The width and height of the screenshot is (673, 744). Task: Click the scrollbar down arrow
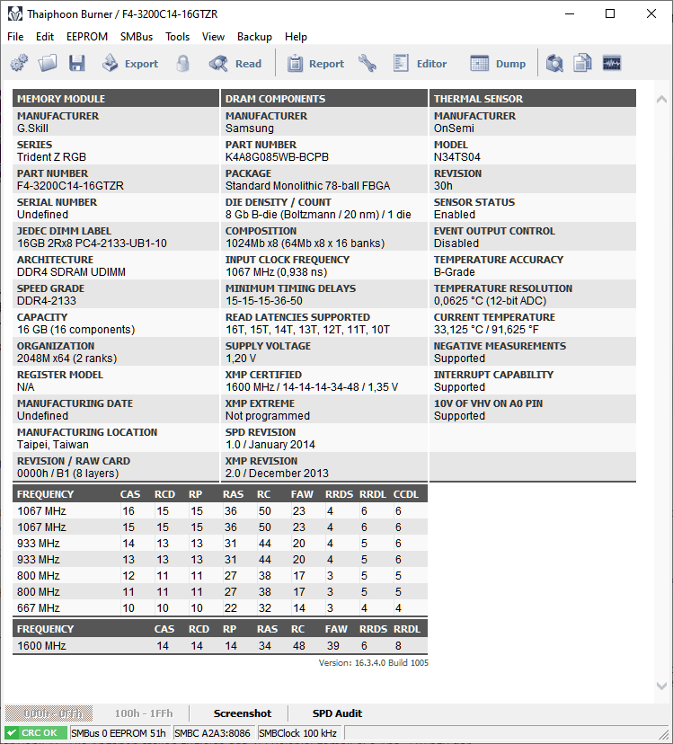click(661, 686)
